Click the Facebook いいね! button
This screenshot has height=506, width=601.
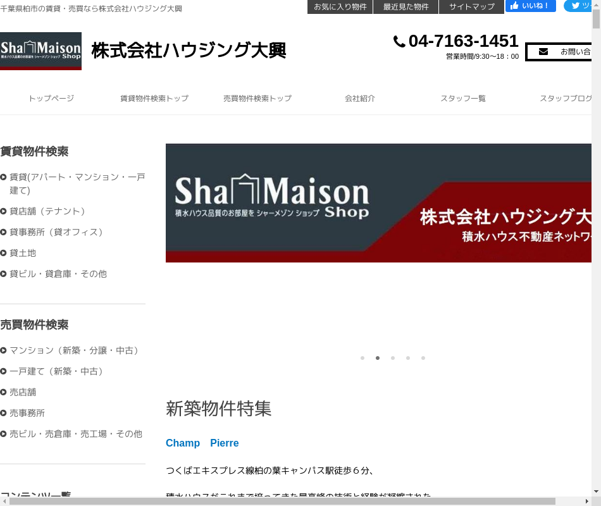[x=530, y=6]
